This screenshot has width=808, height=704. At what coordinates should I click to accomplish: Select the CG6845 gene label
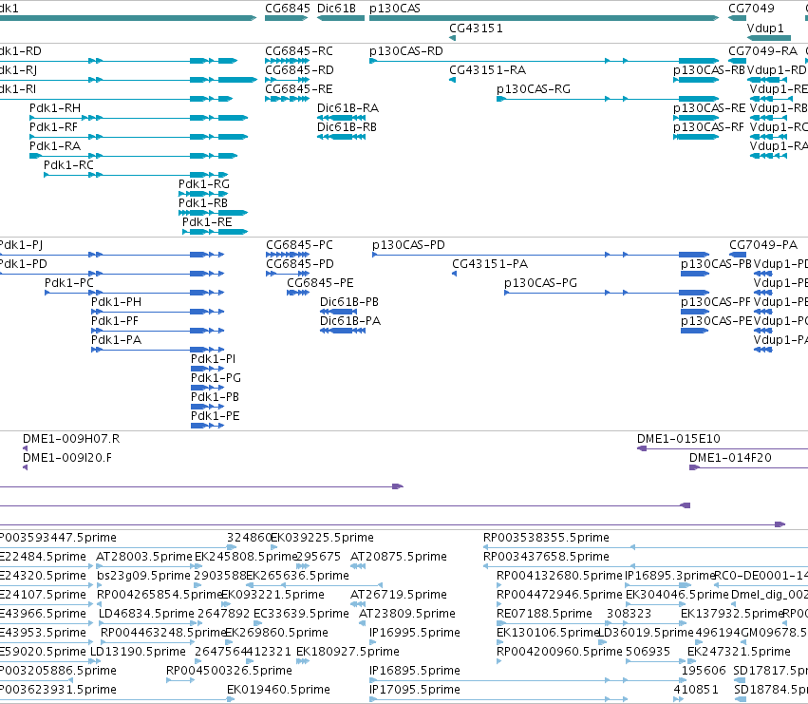[288, 9]
